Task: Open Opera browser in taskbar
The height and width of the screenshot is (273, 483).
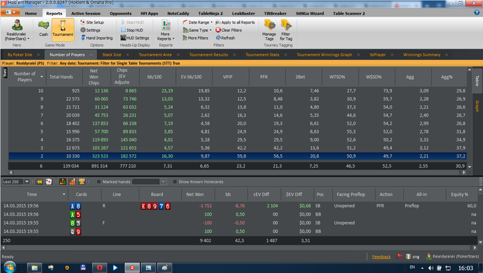Action: [x=99, y=267]
